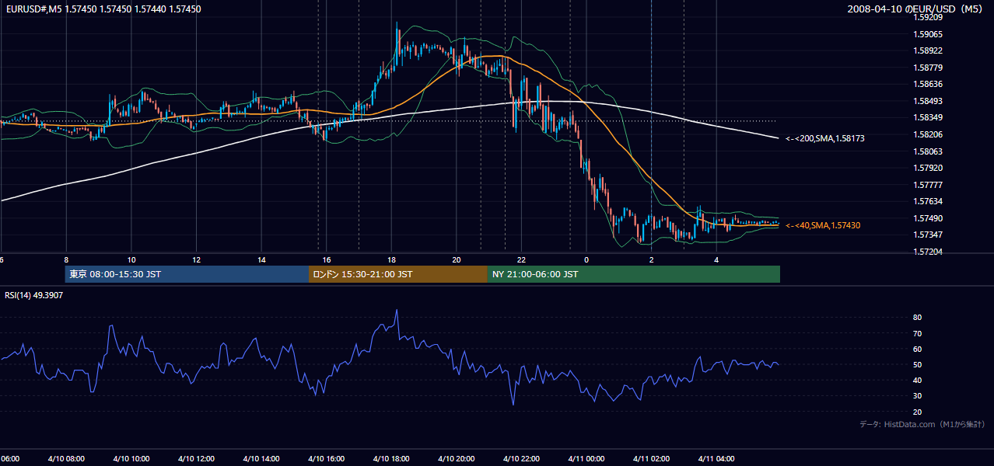Click hour tick 18 under the price chart
This screenshot has height=466, width=994.
coord(391,259)
